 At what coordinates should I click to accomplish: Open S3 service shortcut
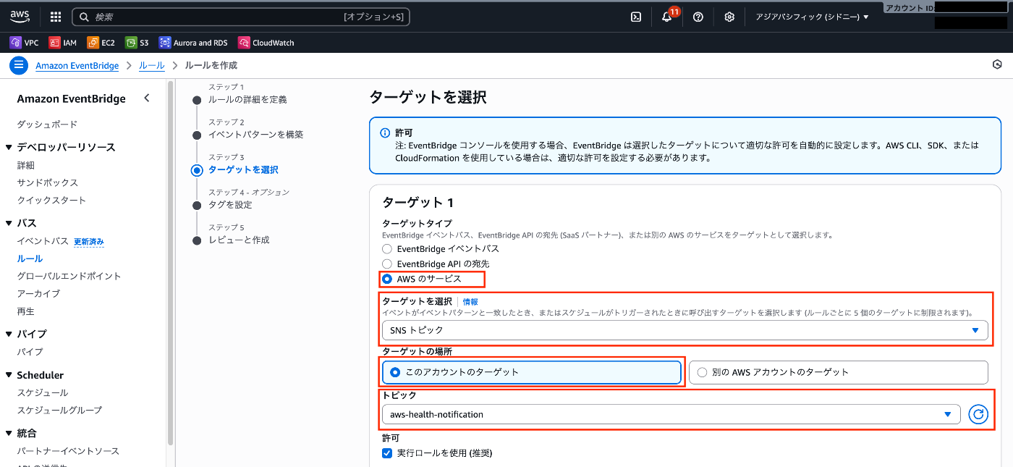(137, 43)
